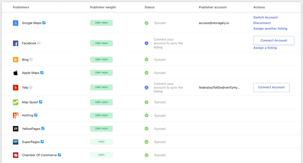Open YellowPages external link icon
Viewport: 303px width, 163px height.
coord(43,128)
